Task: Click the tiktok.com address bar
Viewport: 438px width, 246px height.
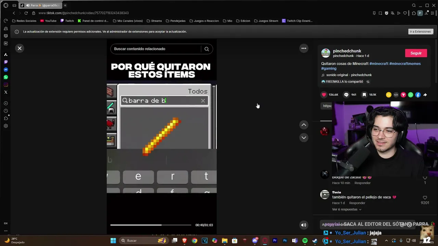Action: pyautogui.click(x=83, y=13)
